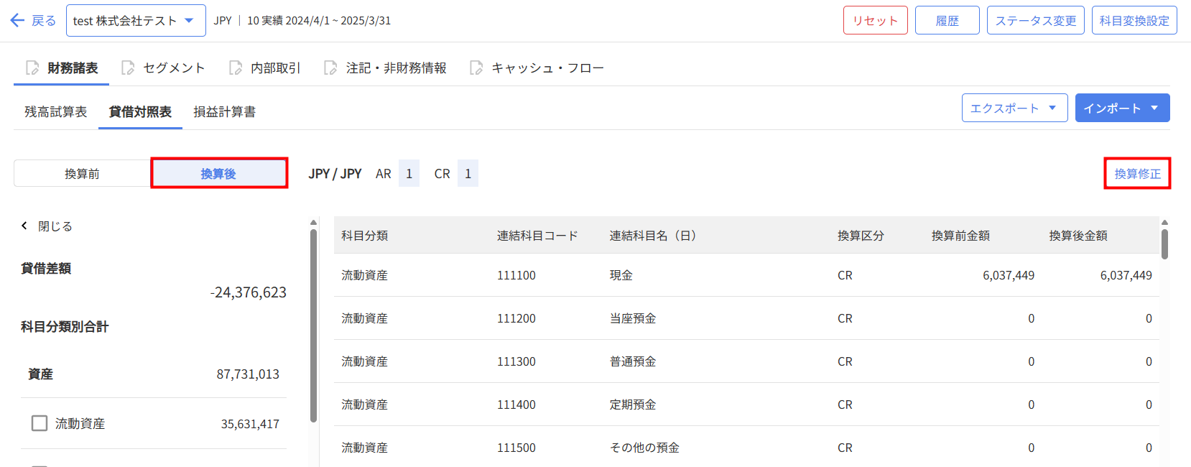Collapse the side panel with 閉じる chevron
Image resolution: width=1191 pixels, height=467 pixels.
tap(24, 226)
